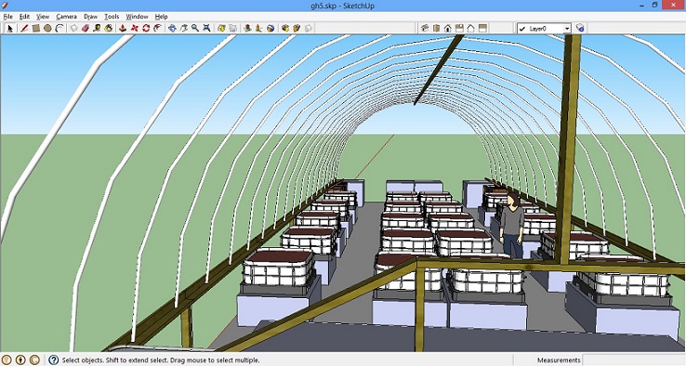Click the 'Measurements' label
This screenshot has height=366, width=686.
point(559,359)
